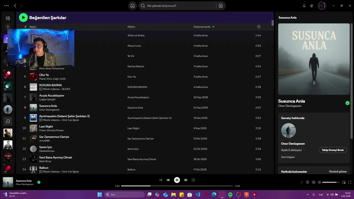
Task: Adjust the volume slider
Action: [331, 182]
